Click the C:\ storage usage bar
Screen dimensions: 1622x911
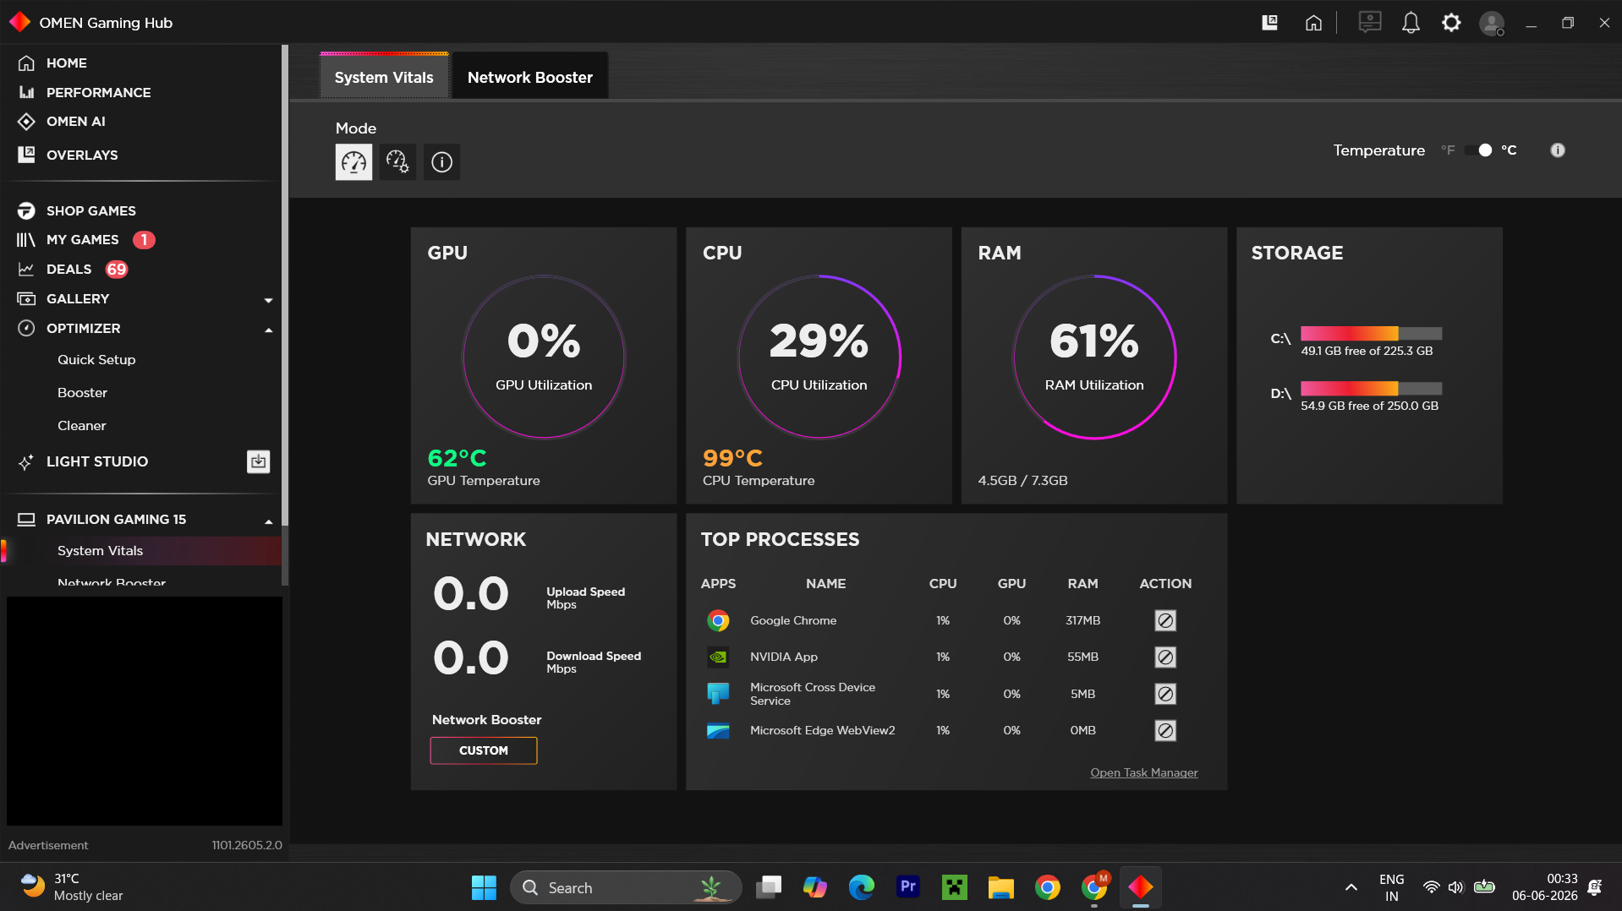point(1371,333)
